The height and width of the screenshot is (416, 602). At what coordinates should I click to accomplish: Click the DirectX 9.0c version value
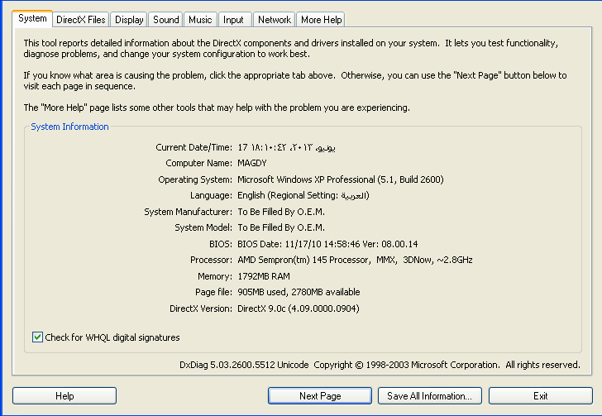point(299,308)
